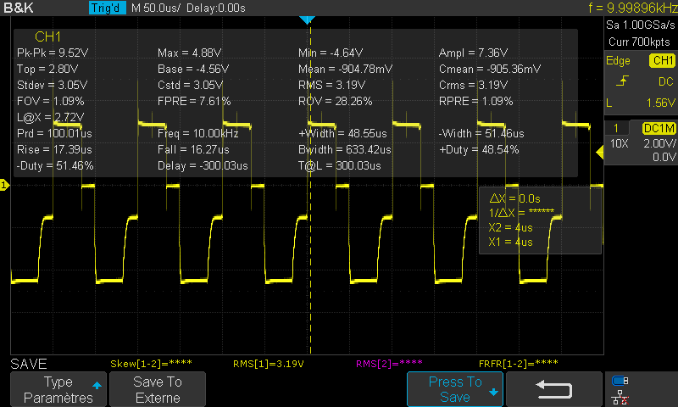Click the Mean = -904.78mV measurement

tap(346, 70)
